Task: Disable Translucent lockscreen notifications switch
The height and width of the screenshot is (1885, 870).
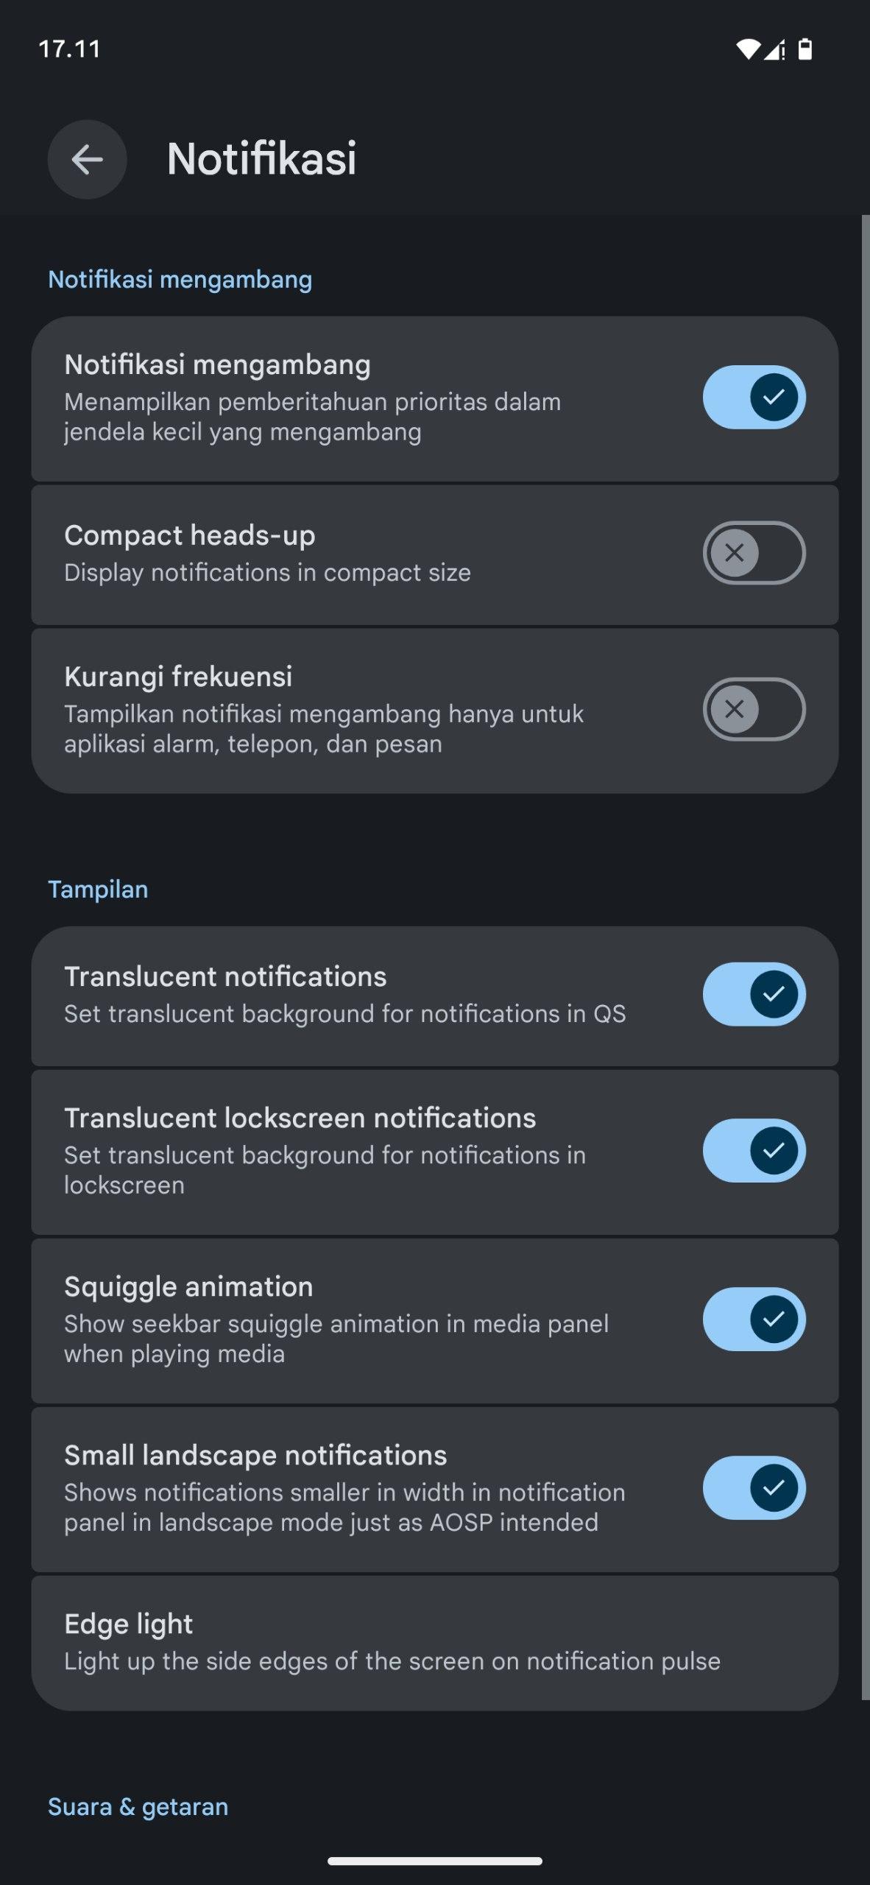Action: coord(754,1151)
